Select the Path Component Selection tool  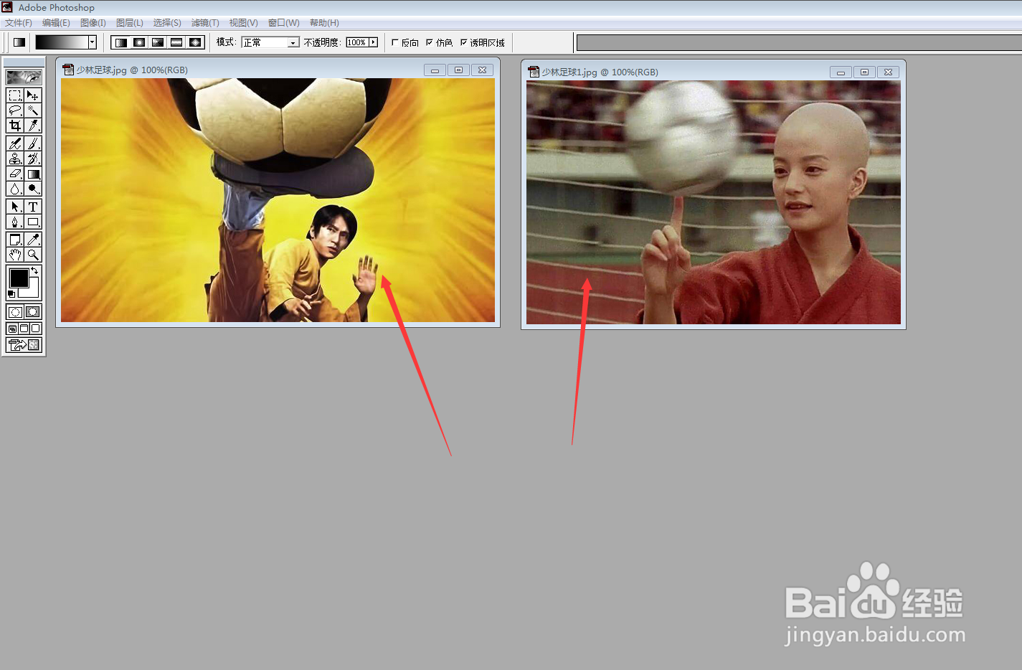point(15,207)
